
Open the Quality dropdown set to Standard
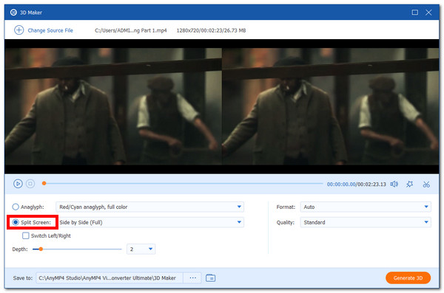click(x=366, y=222)
